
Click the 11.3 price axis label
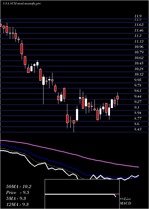(138, 36)
